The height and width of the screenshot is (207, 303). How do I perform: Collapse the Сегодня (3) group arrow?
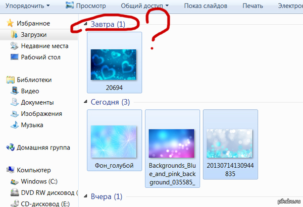[85, 102]
